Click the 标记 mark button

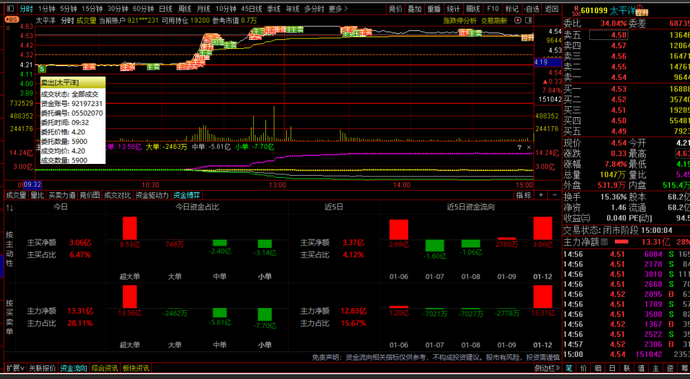click(511, 9)
